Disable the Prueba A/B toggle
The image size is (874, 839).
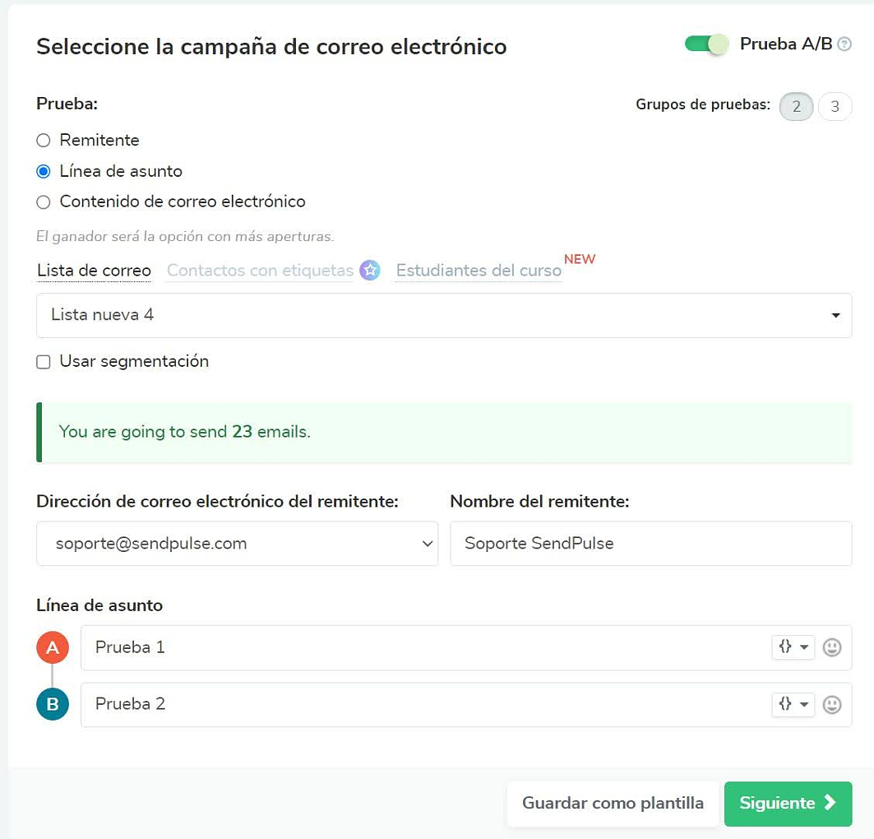coord(705,44)
